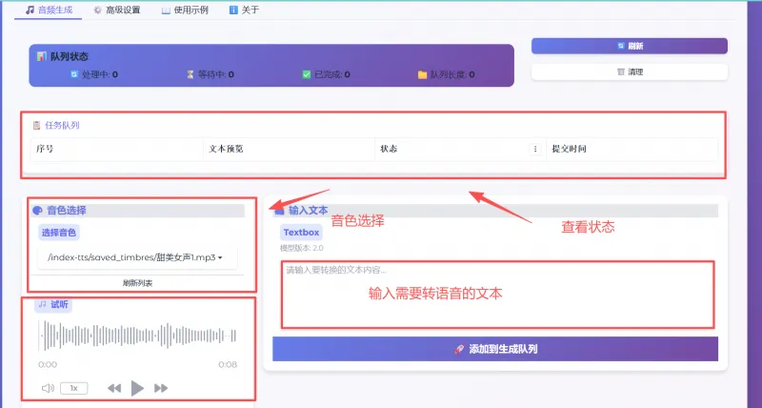The image size is (762, 408).
Task: Click the info icon on 关于 tab
Action: [x=233, y=10]
